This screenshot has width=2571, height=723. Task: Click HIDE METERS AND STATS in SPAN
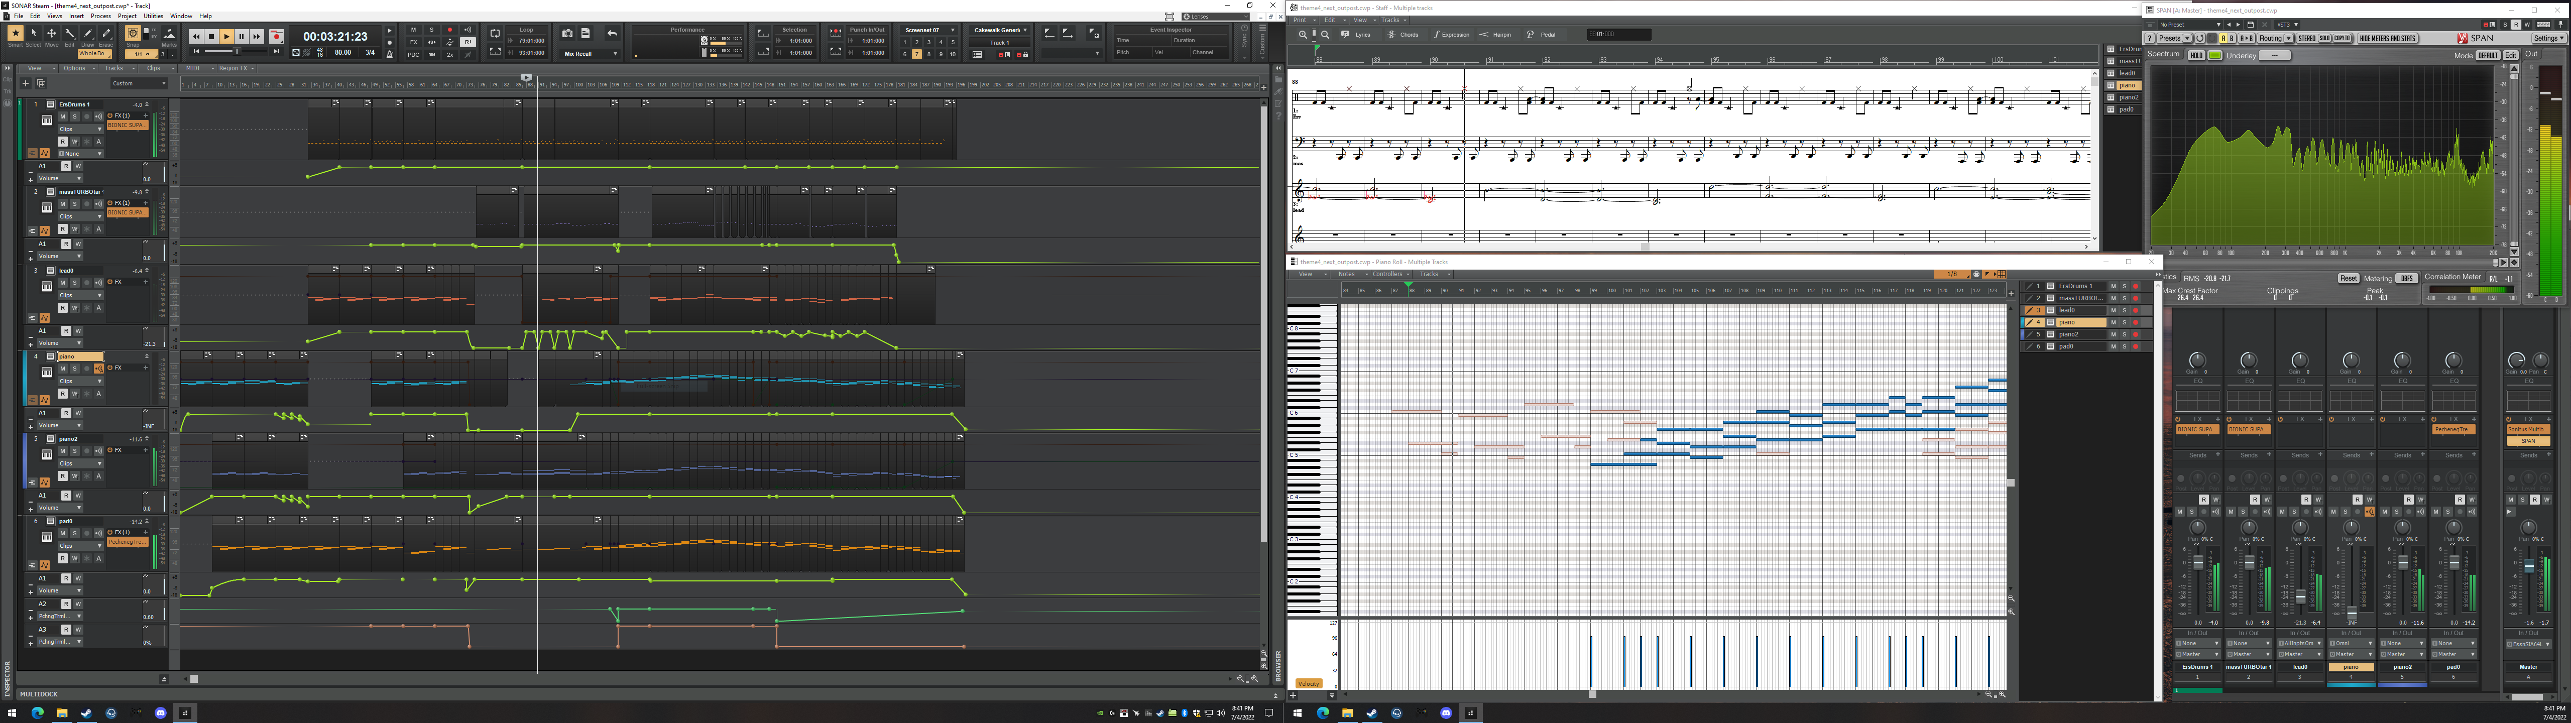click(2387, 38)
